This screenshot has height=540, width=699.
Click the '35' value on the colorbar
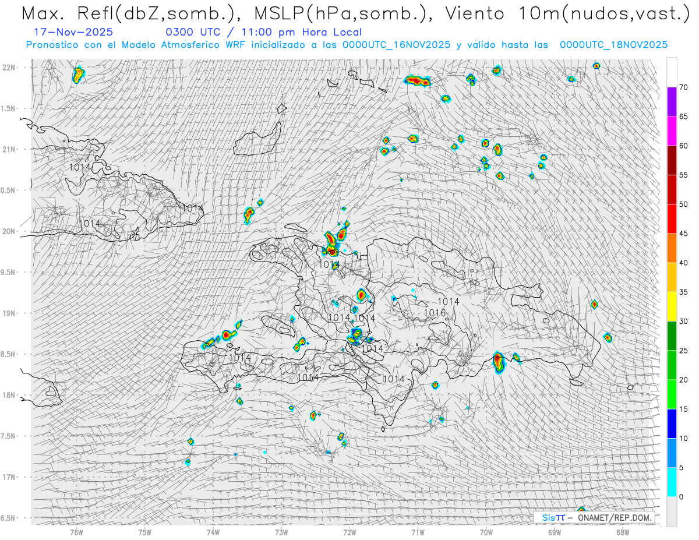click(x=683, y=292)
